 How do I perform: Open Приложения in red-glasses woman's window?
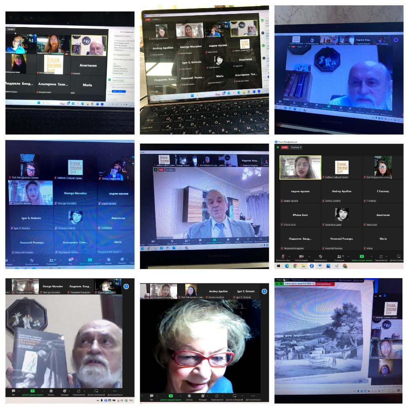point(217,397)
